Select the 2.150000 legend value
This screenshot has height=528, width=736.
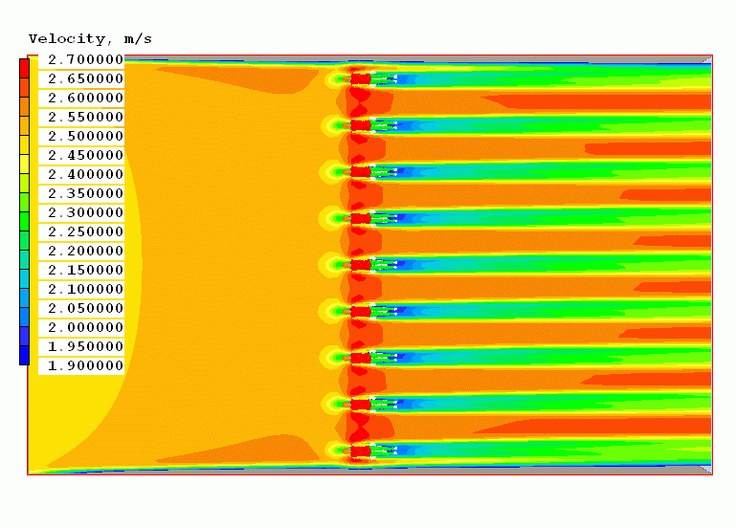click(85, 270)
